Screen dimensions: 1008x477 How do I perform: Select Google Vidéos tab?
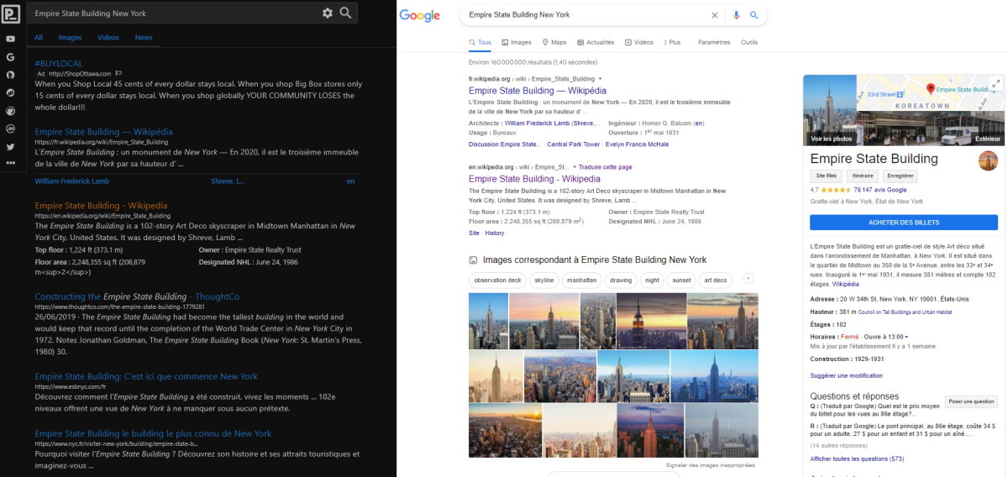(x=639, y=42)
